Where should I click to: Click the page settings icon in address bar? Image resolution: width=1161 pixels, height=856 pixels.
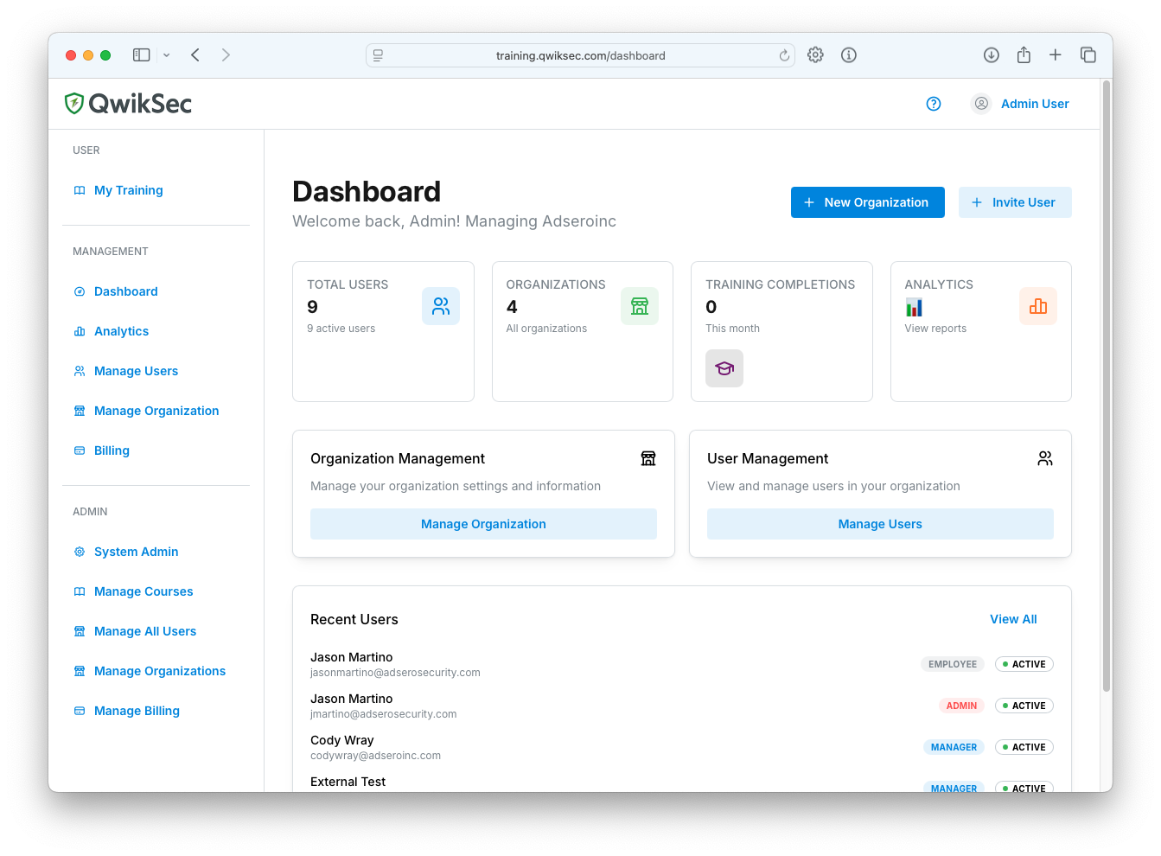click(378, 55)
